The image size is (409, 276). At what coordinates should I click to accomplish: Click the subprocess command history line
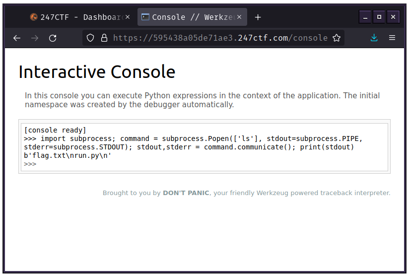199,143
